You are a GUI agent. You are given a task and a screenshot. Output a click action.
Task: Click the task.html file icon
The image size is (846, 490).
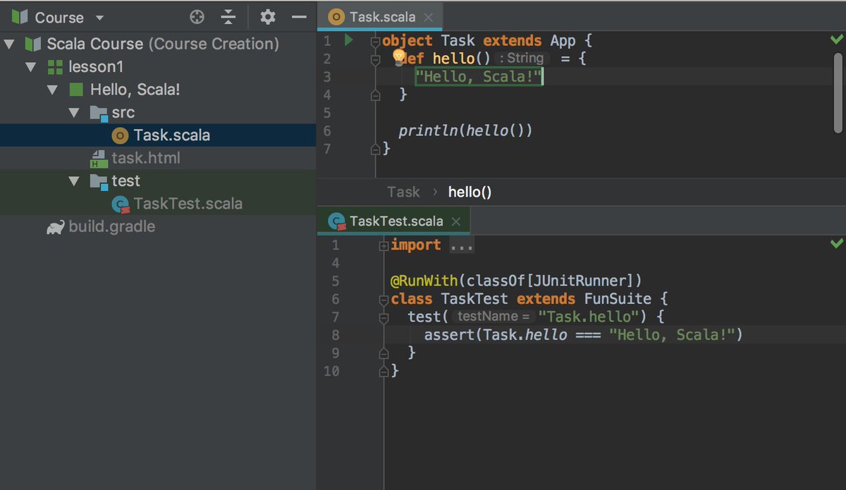click(98, 159)
